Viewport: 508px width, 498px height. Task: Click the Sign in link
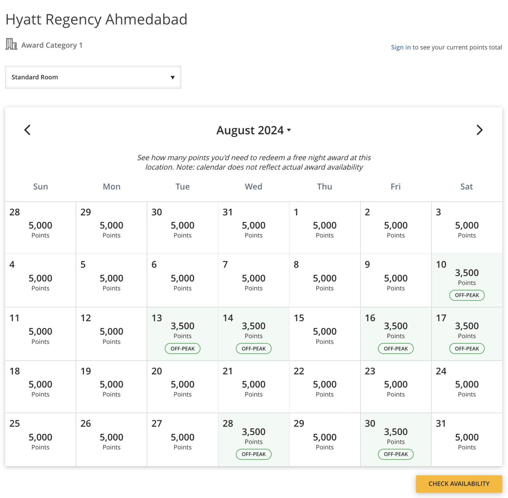401,47
